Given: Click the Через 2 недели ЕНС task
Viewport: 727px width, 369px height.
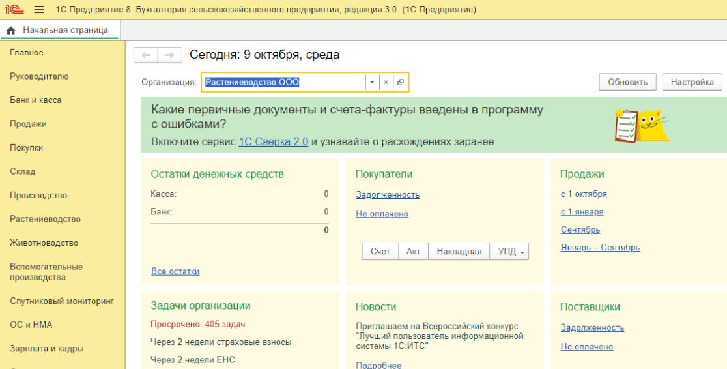Looking at the screenshot, I should point(192,360).
